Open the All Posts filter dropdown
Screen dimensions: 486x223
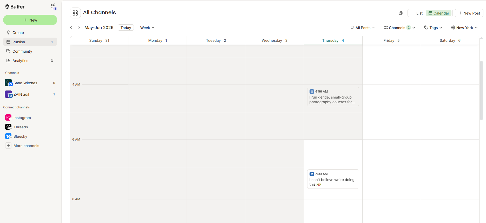pyautogui.click(x=363, y=28)
